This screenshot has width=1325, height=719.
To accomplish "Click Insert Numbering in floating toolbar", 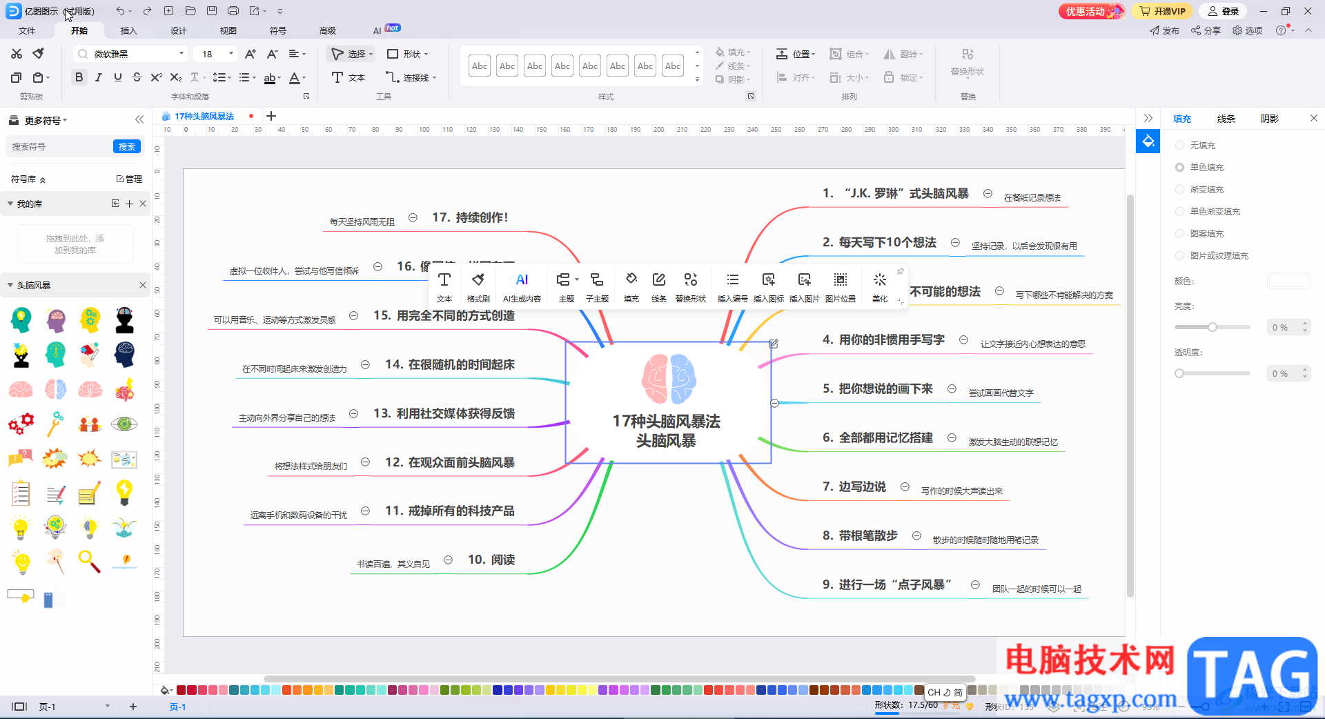I will pyautogui.click(x=732, y=287).
